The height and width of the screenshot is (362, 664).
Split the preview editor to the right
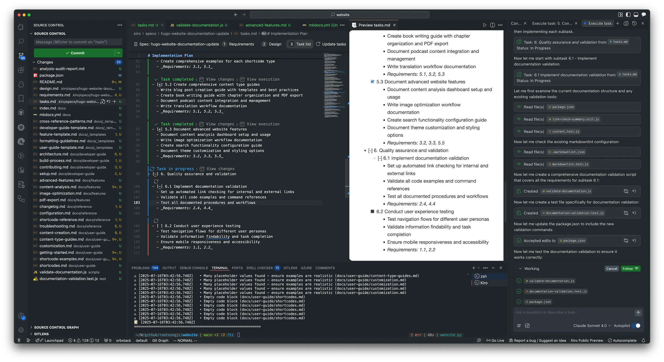[492, 25]
